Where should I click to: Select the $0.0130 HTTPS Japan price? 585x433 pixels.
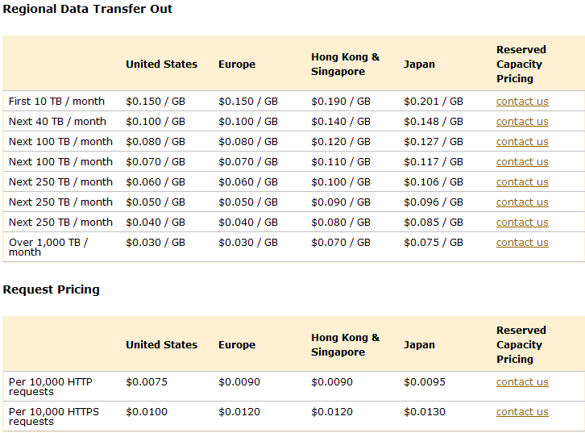coord(425,412)
